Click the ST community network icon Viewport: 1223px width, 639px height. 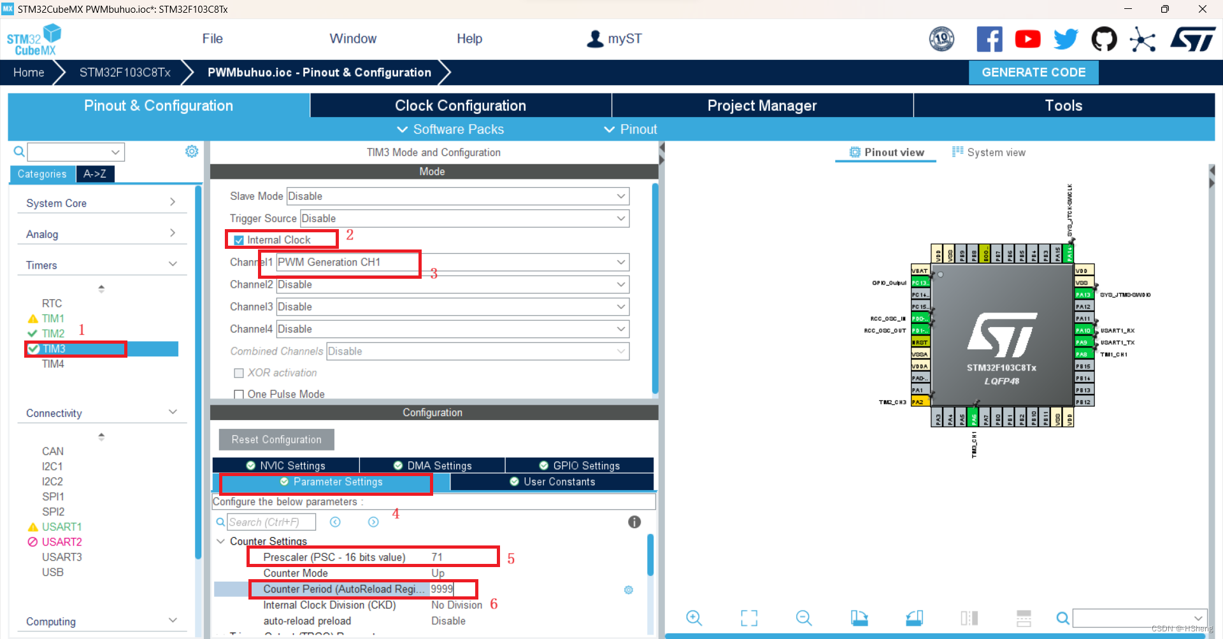coord(1143,39)
